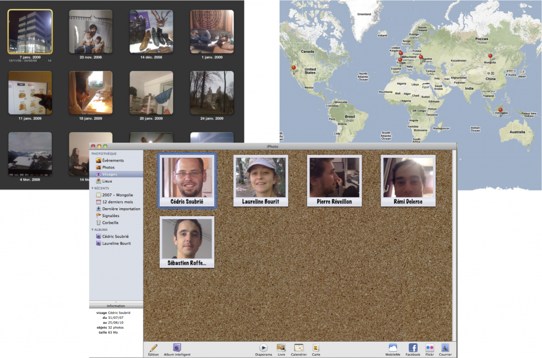Click the Carte card icon
Screen dimensions: 542x358
tap(316, 350)
